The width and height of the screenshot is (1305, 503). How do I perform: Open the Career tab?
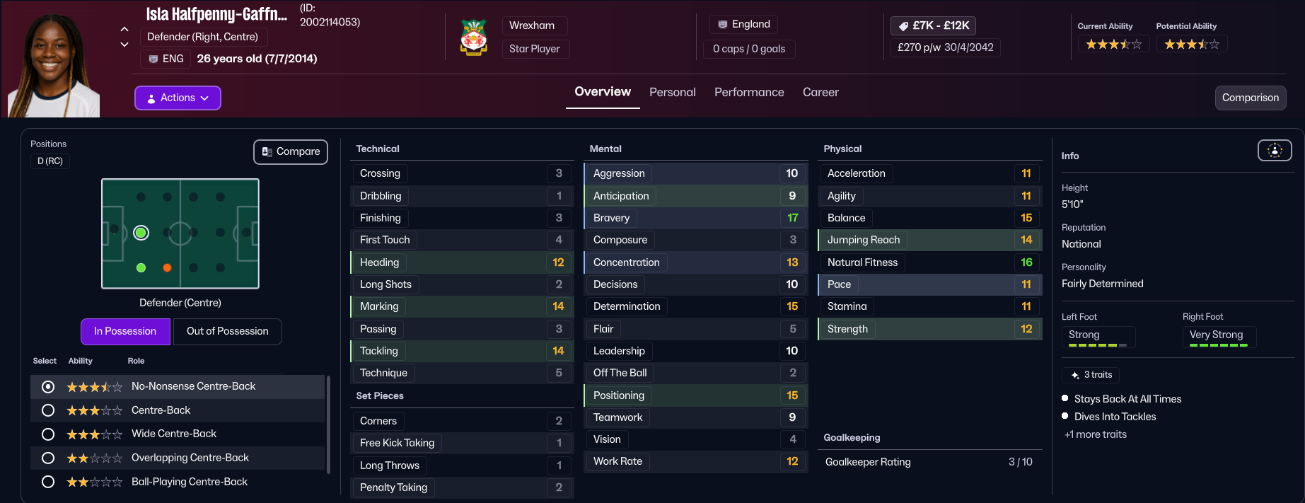[x=820, y=93]
